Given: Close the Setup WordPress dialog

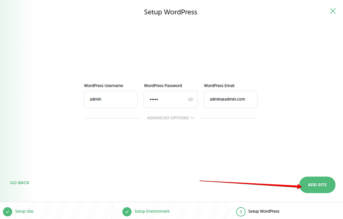Looking at the screenshot, I should [333, 11].
